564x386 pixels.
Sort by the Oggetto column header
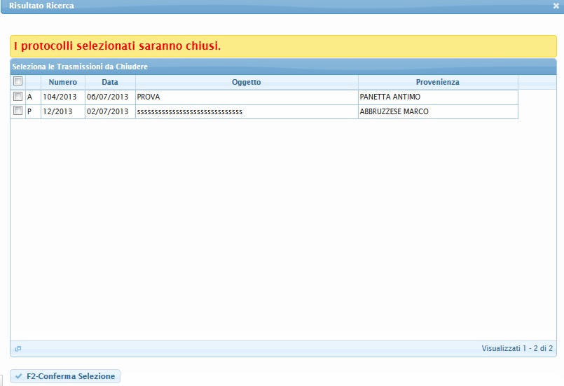tap(247, 82)
